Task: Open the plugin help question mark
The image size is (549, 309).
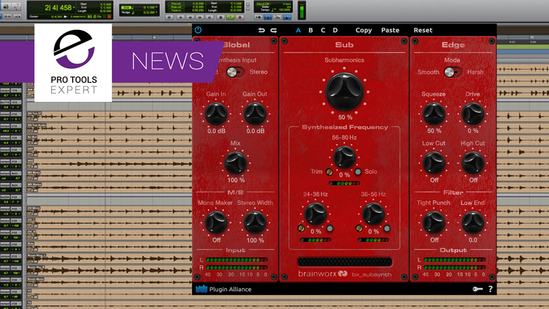Action: pos(491,289)
